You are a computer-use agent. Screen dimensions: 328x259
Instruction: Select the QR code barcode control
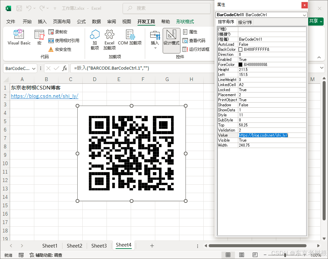(131, 153)
